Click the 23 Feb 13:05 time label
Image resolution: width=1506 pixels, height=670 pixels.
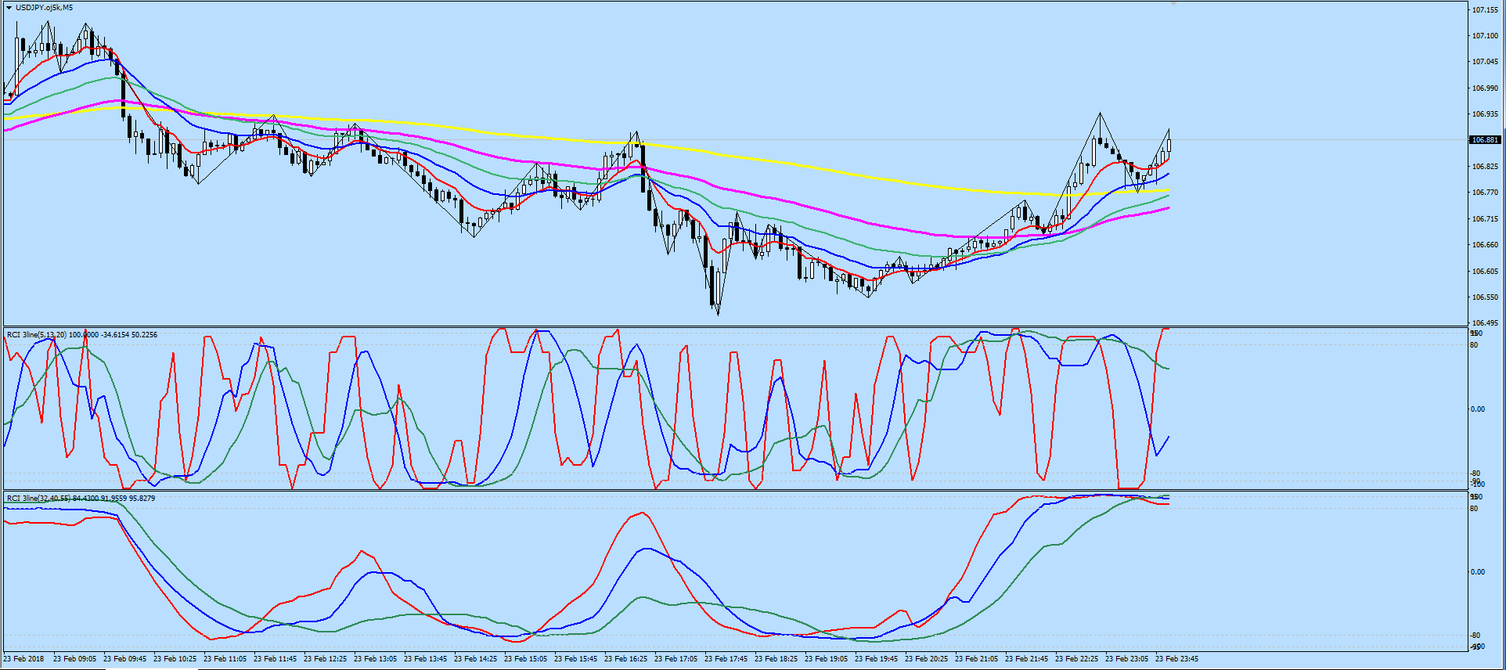pos(375,659)
